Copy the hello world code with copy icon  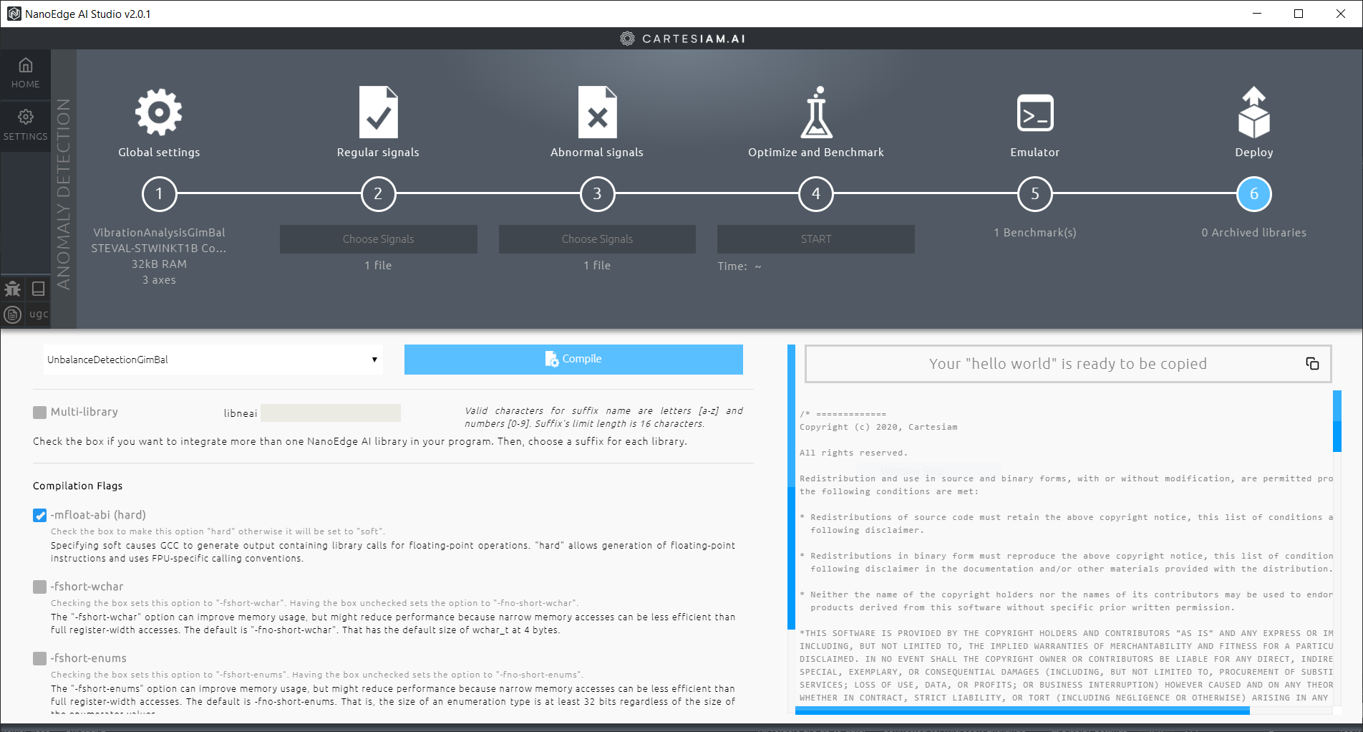[x=1312, y=364]
